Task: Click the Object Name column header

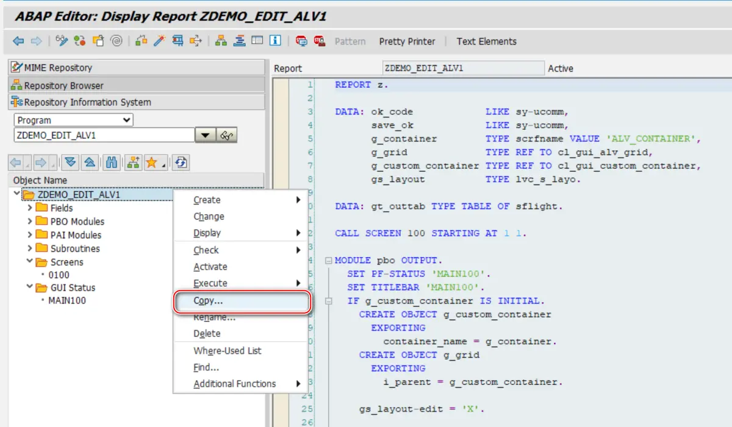Action: click(137, 180)
